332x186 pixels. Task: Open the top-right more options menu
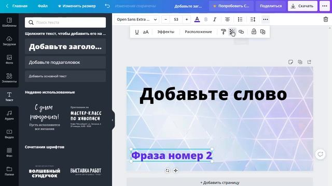[325, 6]
